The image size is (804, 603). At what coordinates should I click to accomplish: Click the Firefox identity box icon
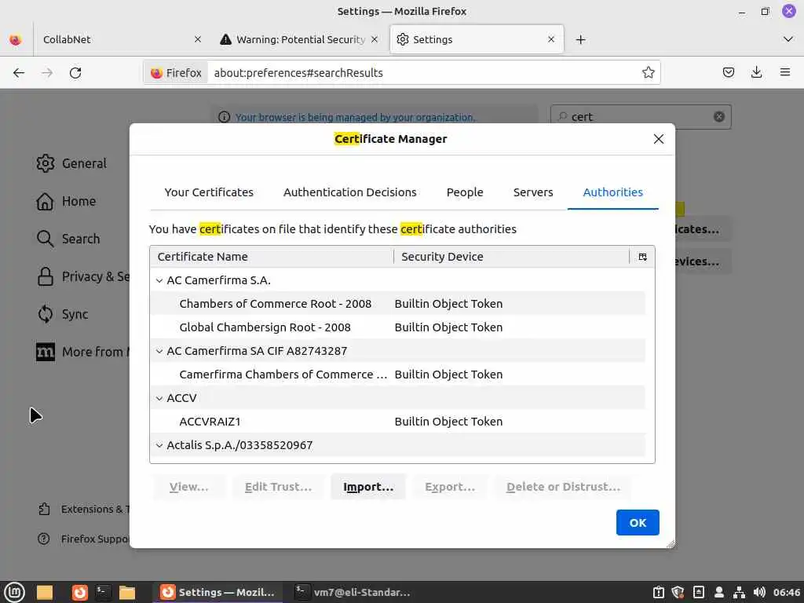pyautogui.click(x=176, y=73)
